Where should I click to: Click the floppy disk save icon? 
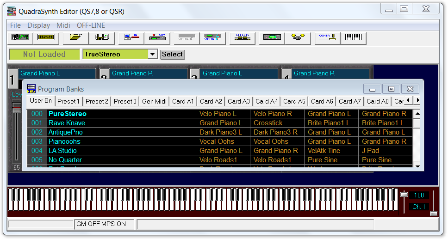pyautogui.click(x=101, y=37)
